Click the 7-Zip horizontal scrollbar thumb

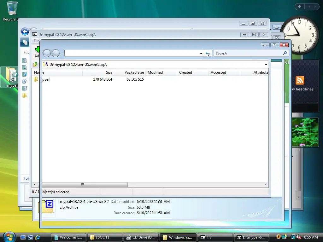pyautogui.click(x=83, y=184)
